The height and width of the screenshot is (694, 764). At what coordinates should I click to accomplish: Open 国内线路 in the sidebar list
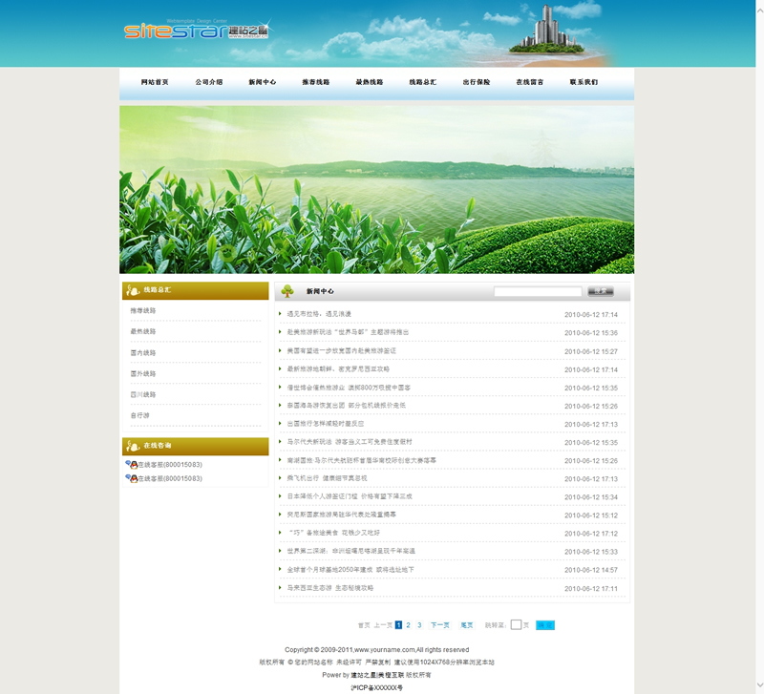pyautogui.click(x=143, y=352)
